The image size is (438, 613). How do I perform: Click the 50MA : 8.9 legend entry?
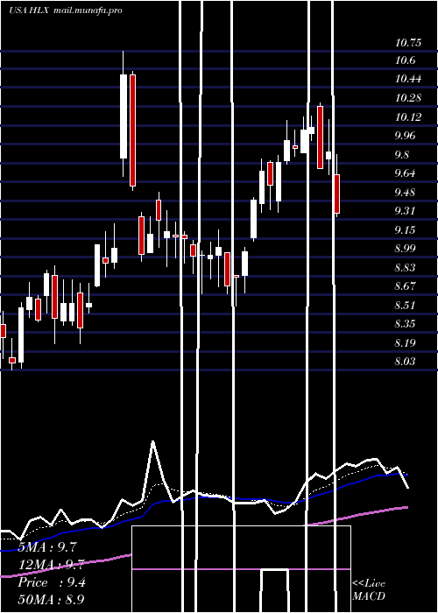click(x=51, y=599)
